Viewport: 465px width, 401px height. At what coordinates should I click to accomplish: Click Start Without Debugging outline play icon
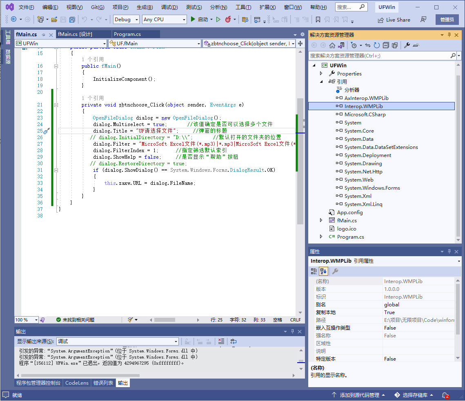[218, 20]
